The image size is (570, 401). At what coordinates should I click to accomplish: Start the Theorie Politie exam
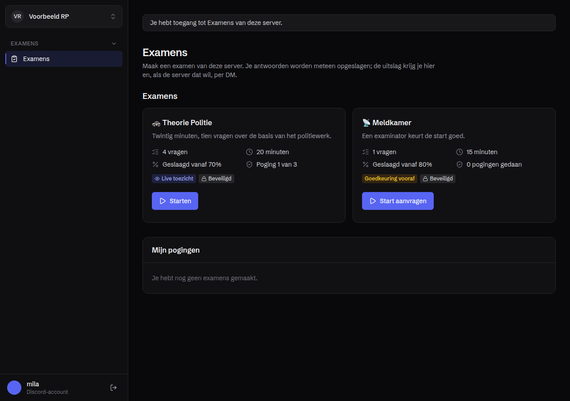click(175, 201)
